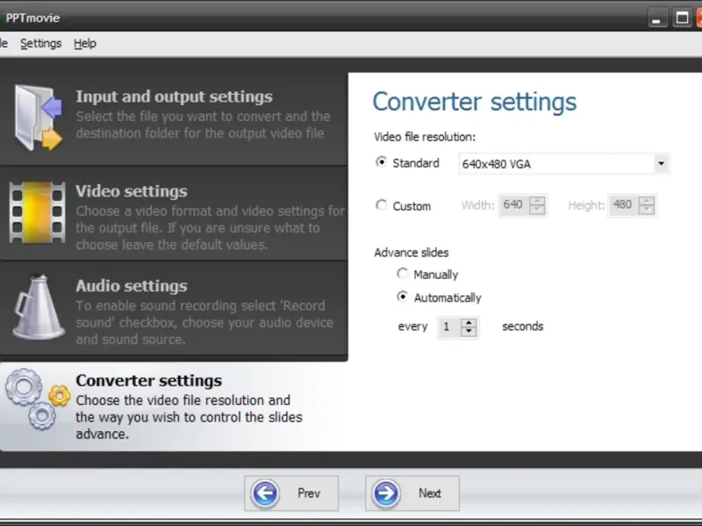Open the Settings menu

(40, 43)
